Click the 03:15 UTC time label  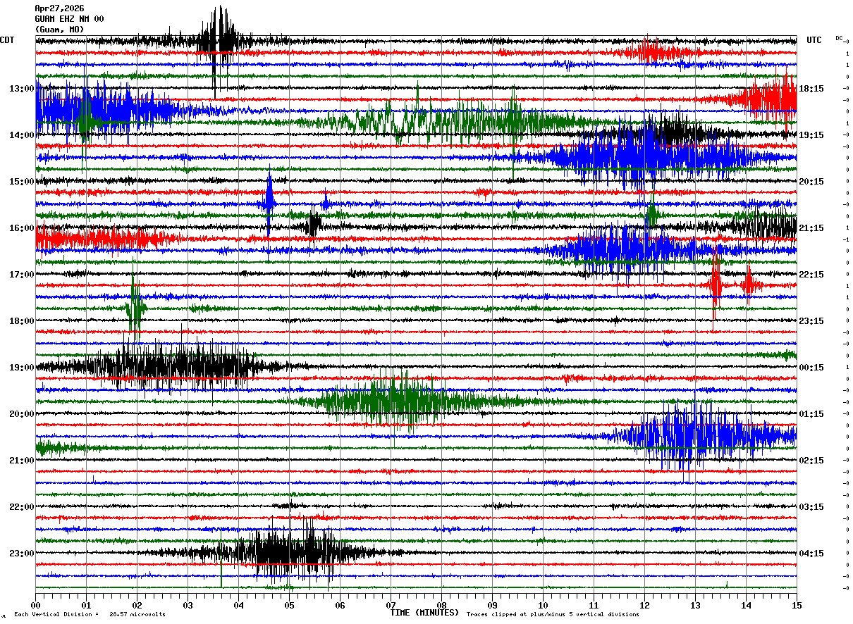pyautogui.click(x=811, y=507)
